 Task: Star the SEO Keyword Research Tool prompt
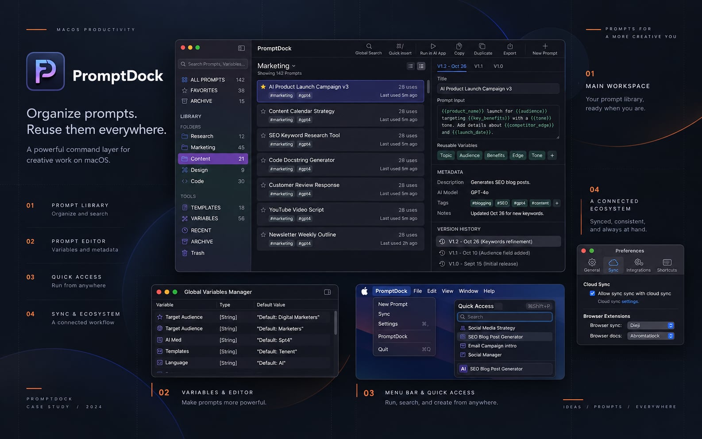[x=263, y=135]
